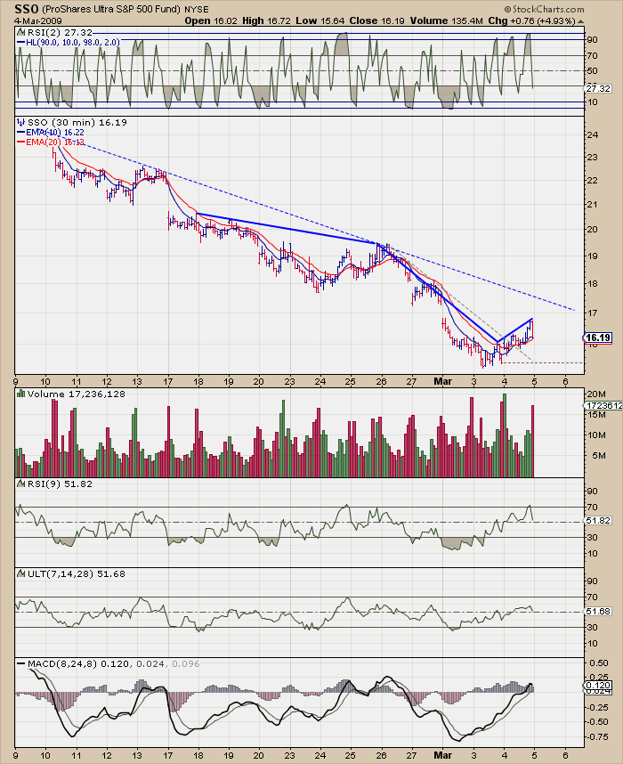Screen dimensions: 623x764
Task: Click the RSI(9) indicator panel icon
Action: [x=21, y=484]
